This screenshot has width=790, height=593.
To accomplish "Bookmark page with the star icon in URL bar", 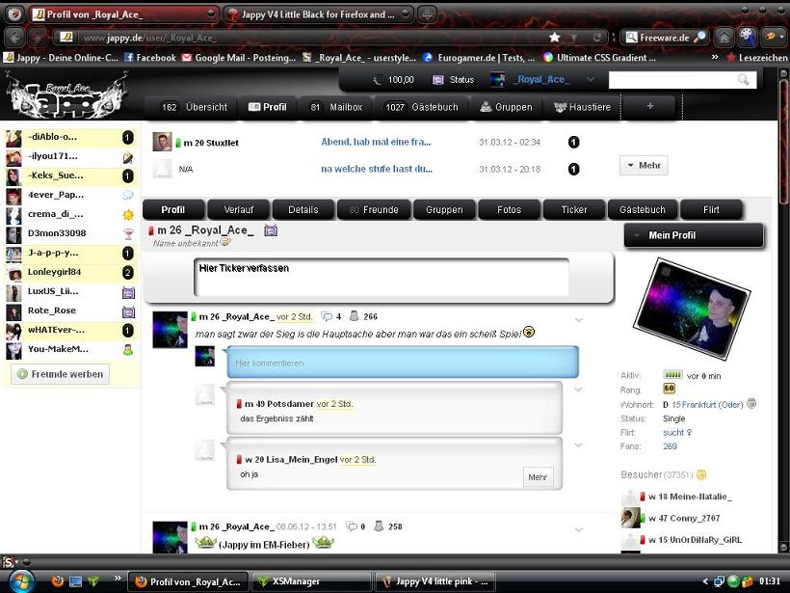I will [x=555, y=37].
